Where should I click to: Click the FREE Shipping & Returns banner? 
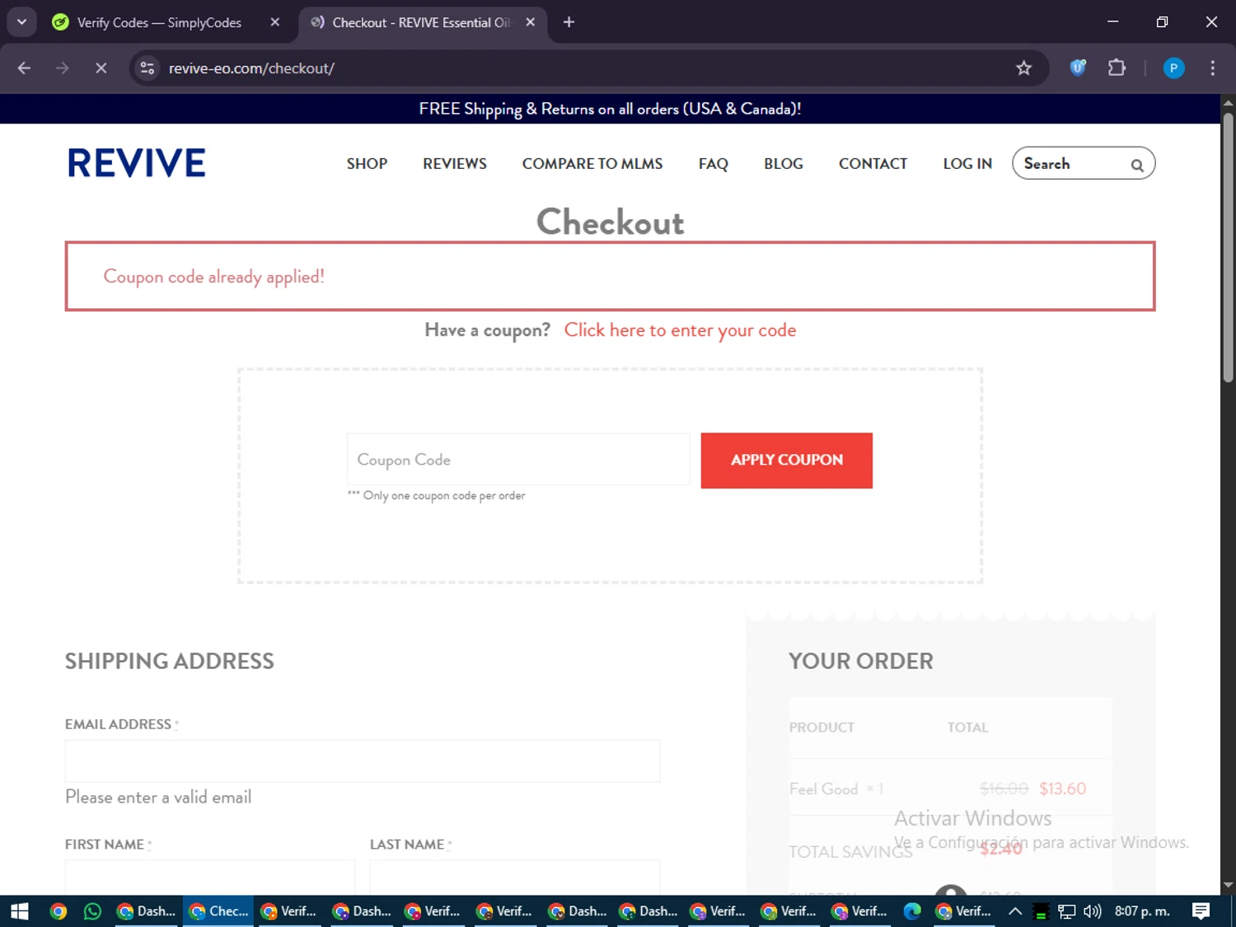610,109
